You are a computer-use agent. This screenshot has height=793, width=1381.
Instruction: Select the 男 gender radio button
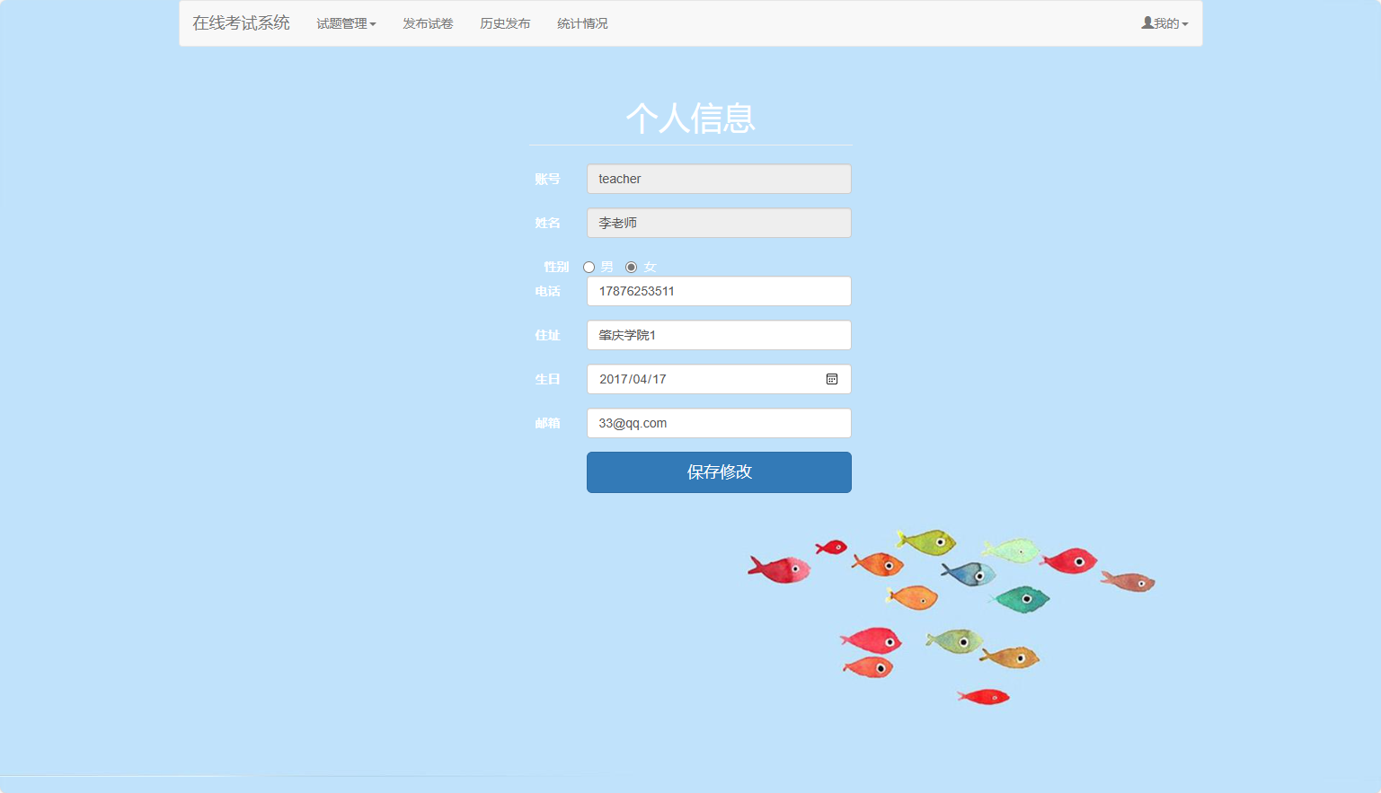(x=589, y=267)
